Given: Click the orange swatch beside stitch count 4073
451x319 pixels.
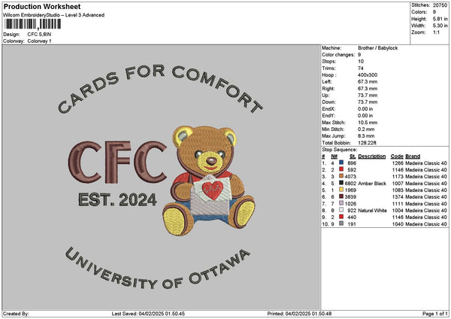Looking at the screenshot, I should (x=341, y=176).
